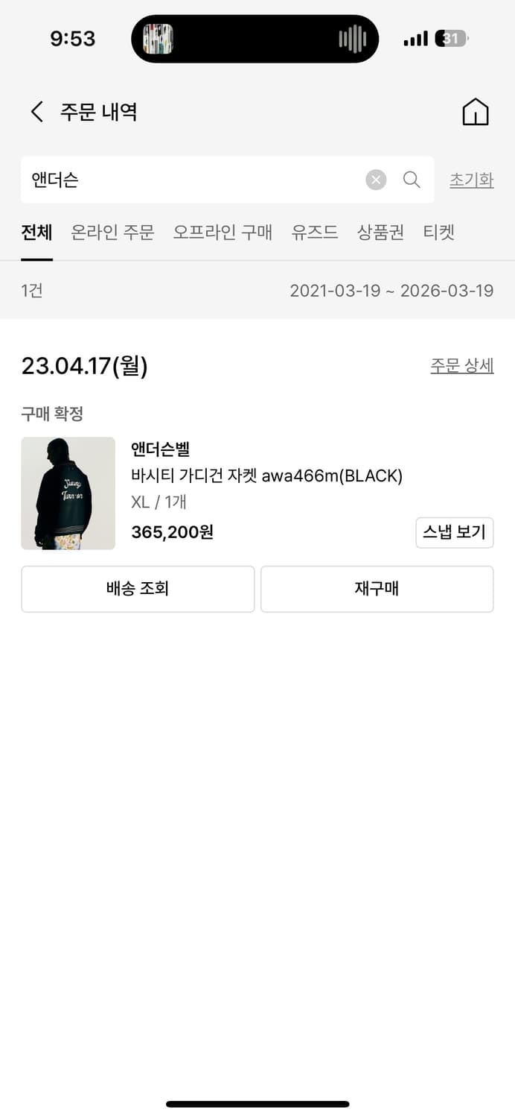The height and width of the screenshot is (1118, 515).
Task: Go to home via house icon
Action: click(x=476, y=112)
